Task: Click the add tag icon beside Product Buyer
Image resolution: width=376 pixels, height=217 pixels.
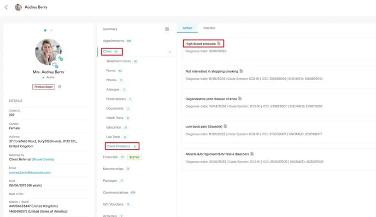Action: (x=60, y=87)
